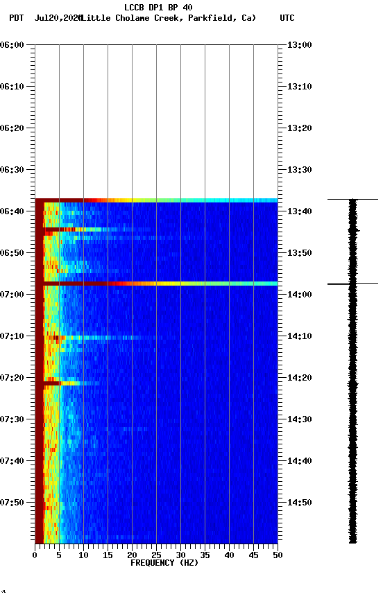Image resolution: width=383 pixels, height=599 pixels.
Task: Click the '07:30' PDT time label
Action: tap(12, 419)
